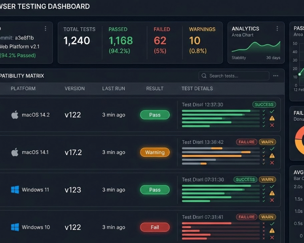Expand the FAILURE badge in Windows 10 test details
Screen dimensions: 304x243
coord(246,217)
